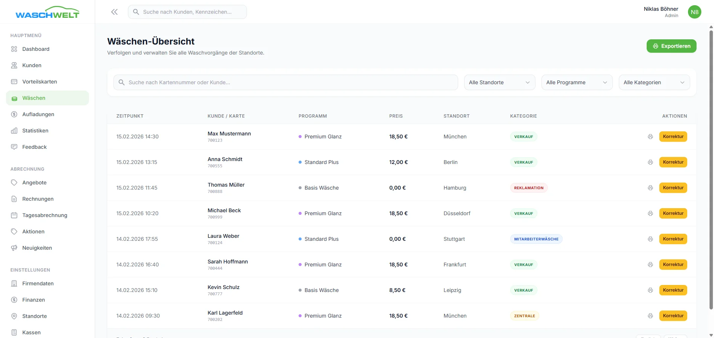The image size is (714, 338).
Task: Click the print icon for Kevin Schulz
Action: (650, 290)
